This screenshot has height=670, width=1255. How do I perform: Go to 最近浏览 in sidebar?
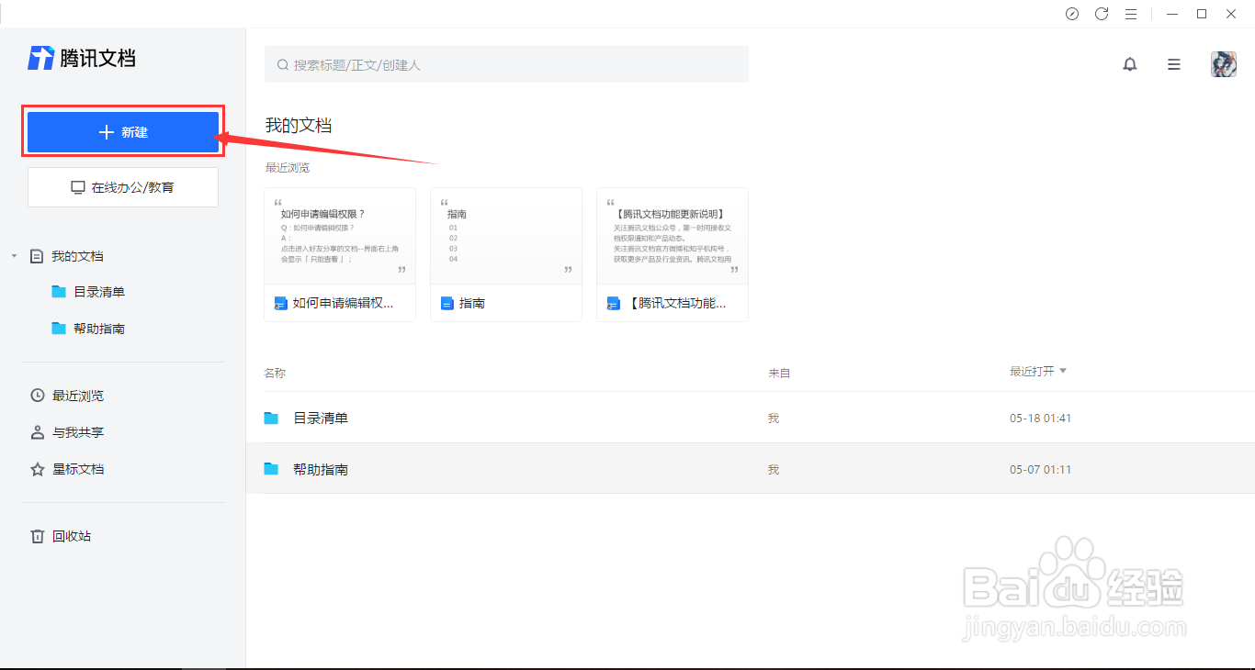(x=78, y=396)
